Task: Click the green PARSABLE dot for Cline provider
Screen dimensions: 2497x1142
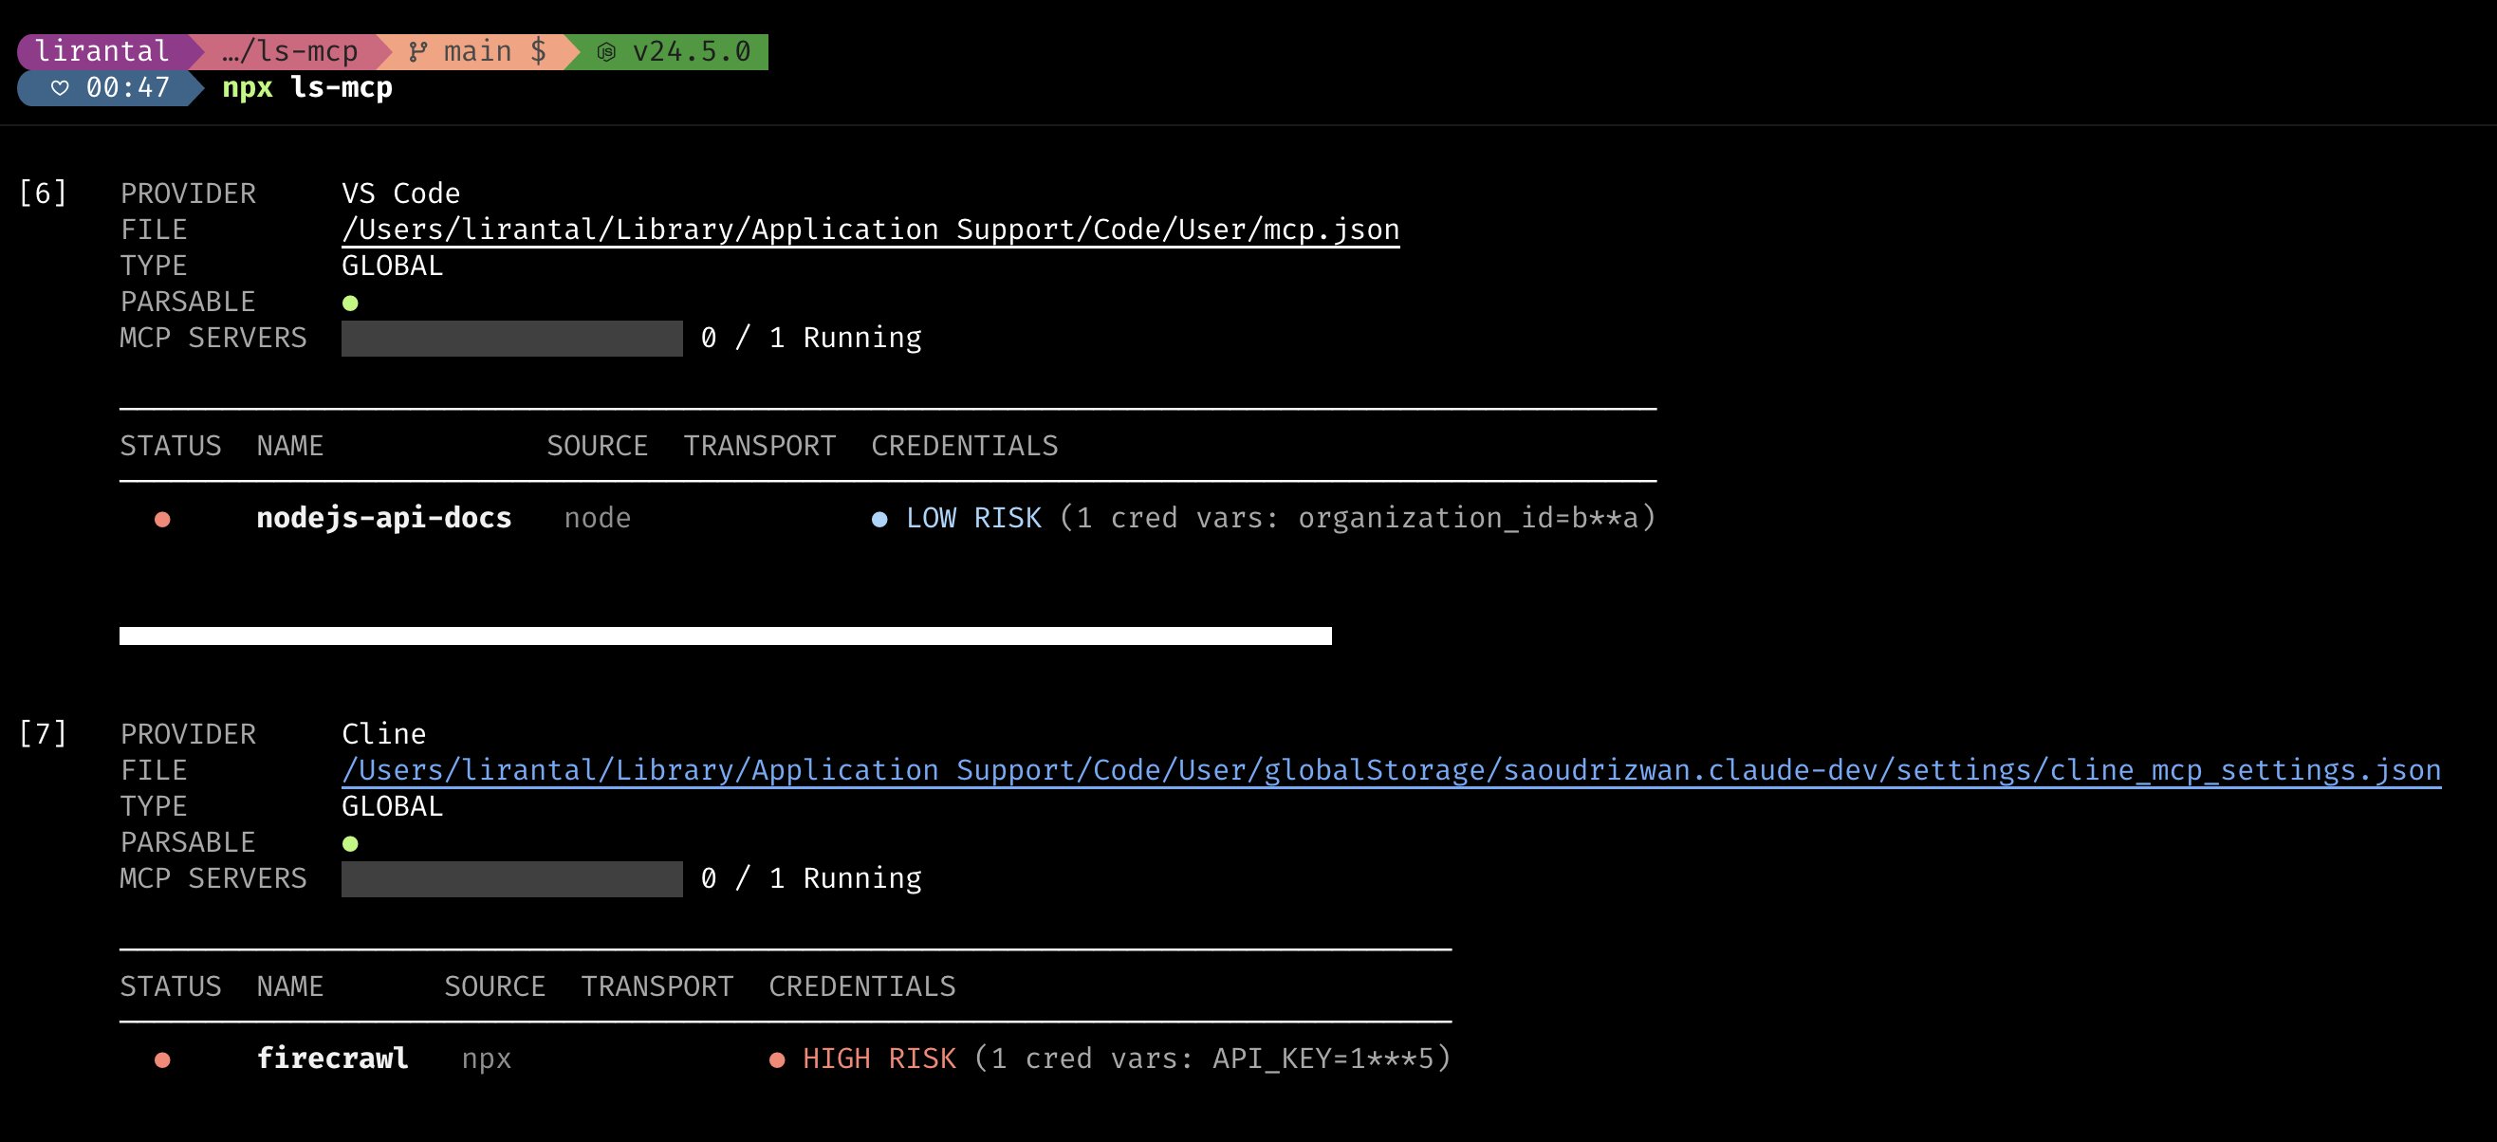Action: pos(351,843)
